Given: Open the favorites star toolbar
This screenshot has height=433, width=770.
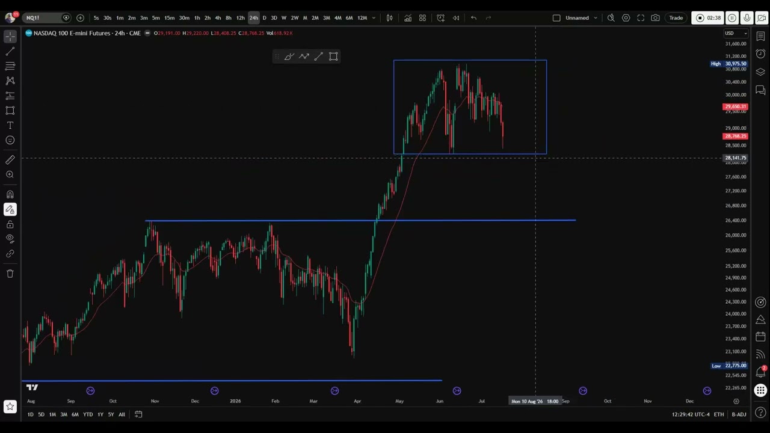Looking at the screenshot, I should [x=10, y=407].
